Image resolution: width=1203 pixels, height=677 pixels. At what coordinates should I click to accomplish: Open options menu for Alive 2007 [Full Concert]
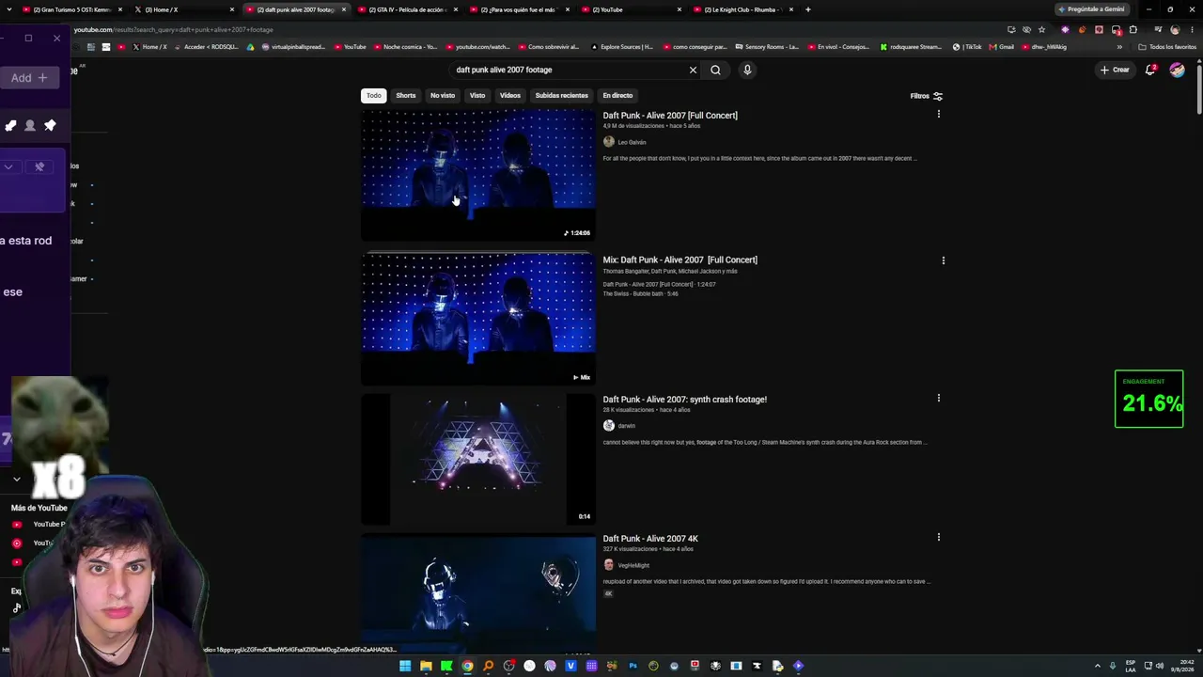tap(938, 114)
